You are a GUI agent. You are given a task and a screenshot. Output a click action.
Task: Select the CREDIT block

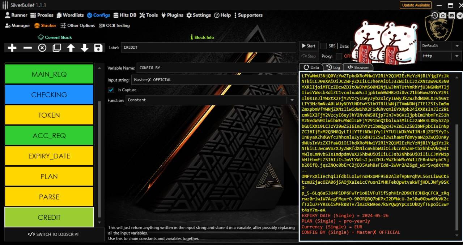click(x=49, y=217)
